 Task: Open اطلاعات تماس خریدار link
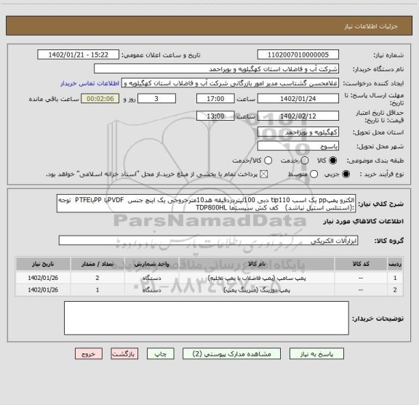(x=89, y=84)
